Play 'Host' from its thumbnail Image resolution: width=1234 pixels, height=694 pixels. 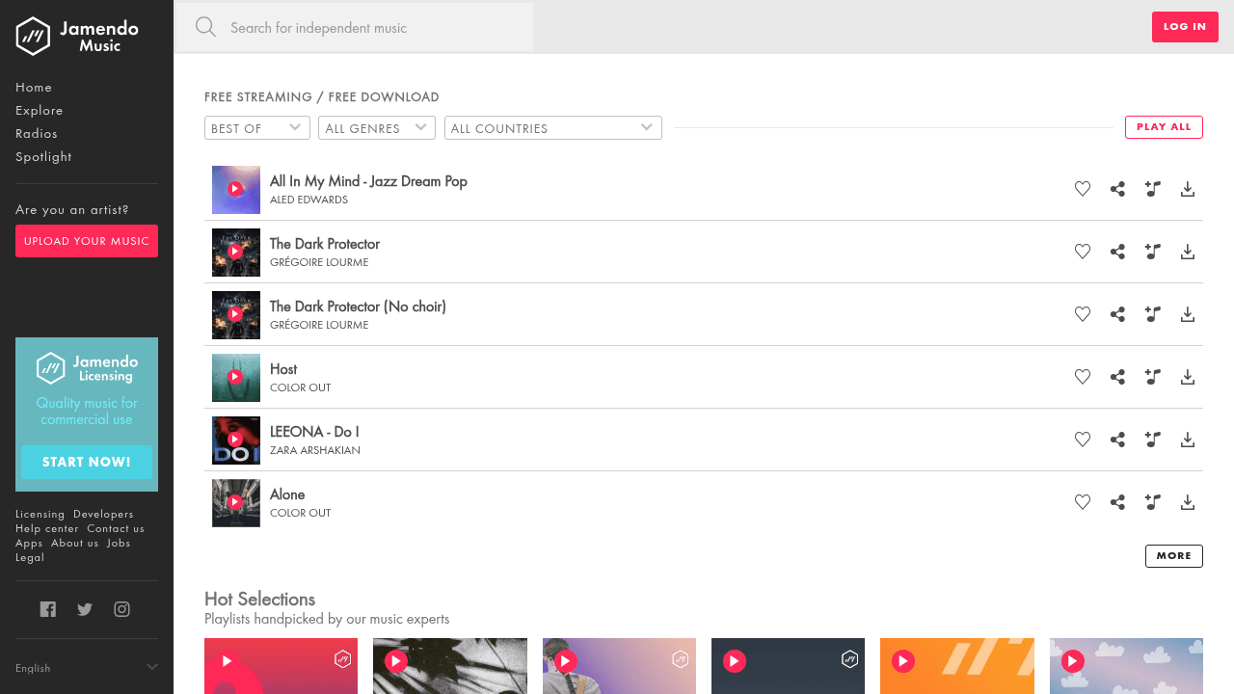pyautogui.click(x=236, y=378)
